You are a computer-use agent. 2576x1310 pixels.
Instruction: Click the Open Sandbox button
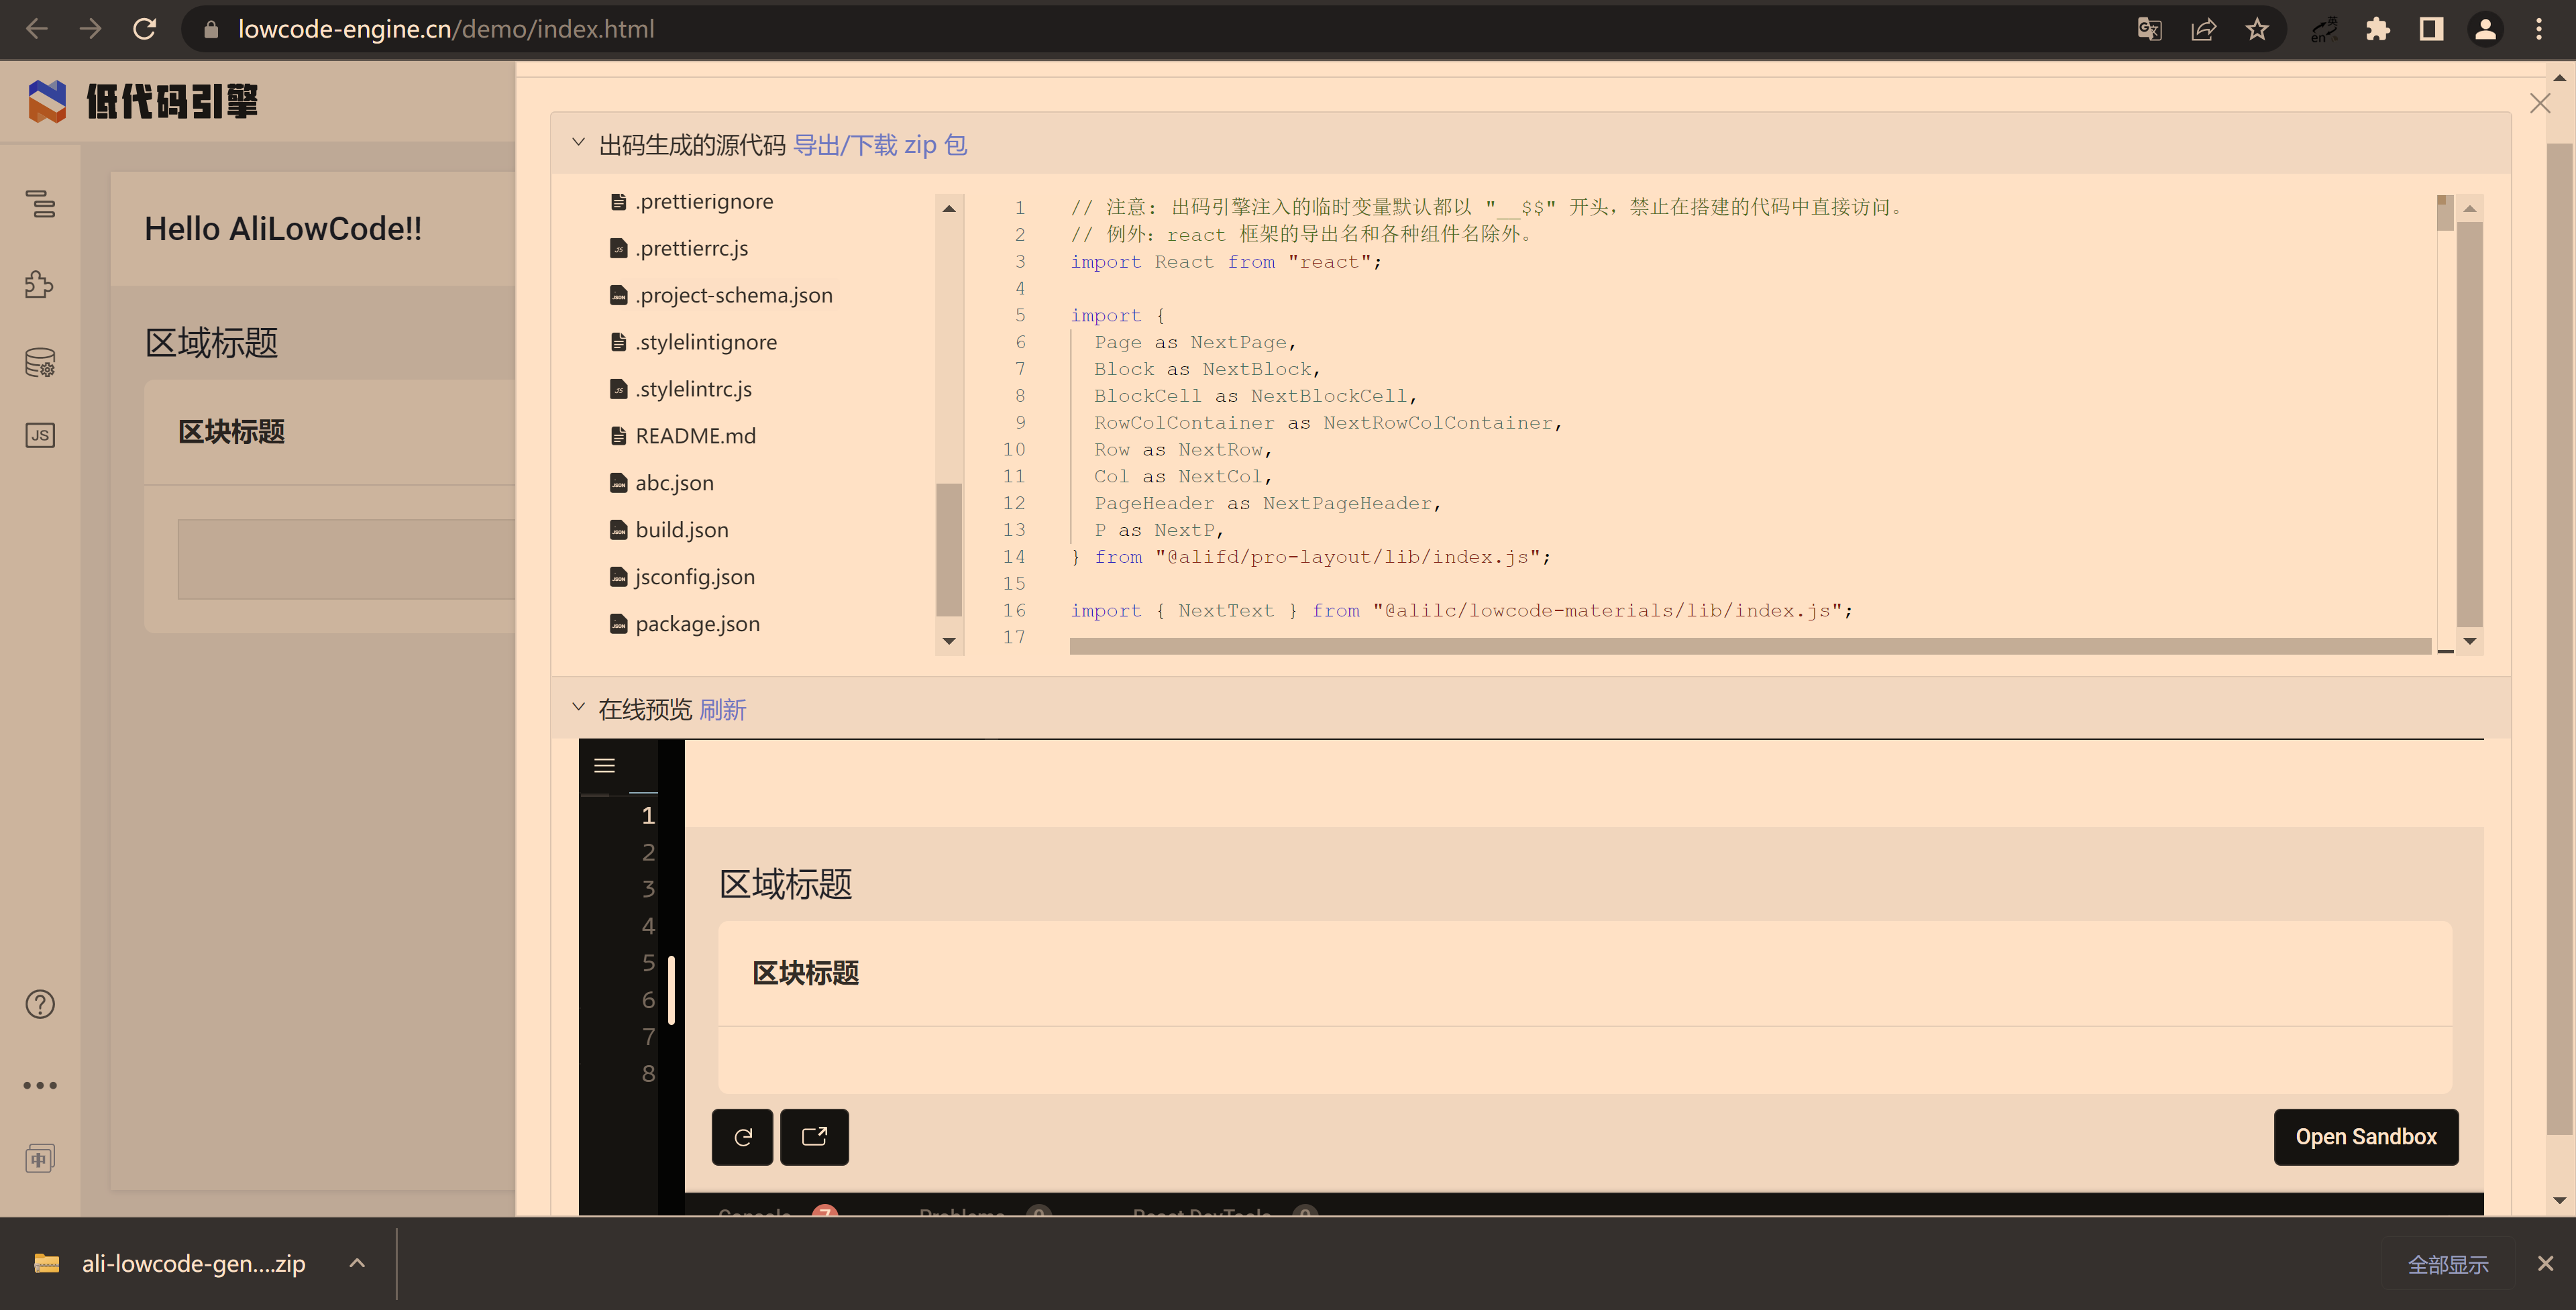2366,1137
